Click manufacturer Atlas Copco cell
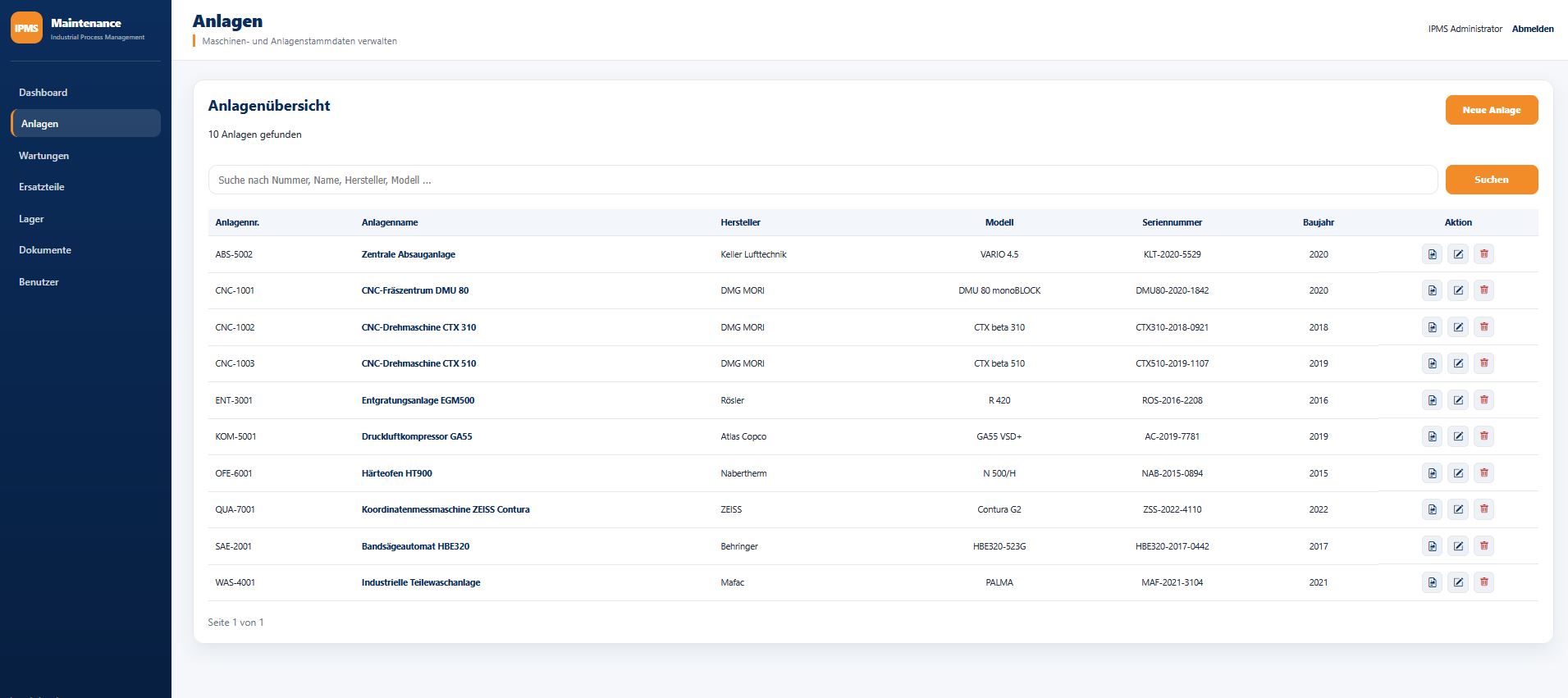 click(x=743, y=436)
